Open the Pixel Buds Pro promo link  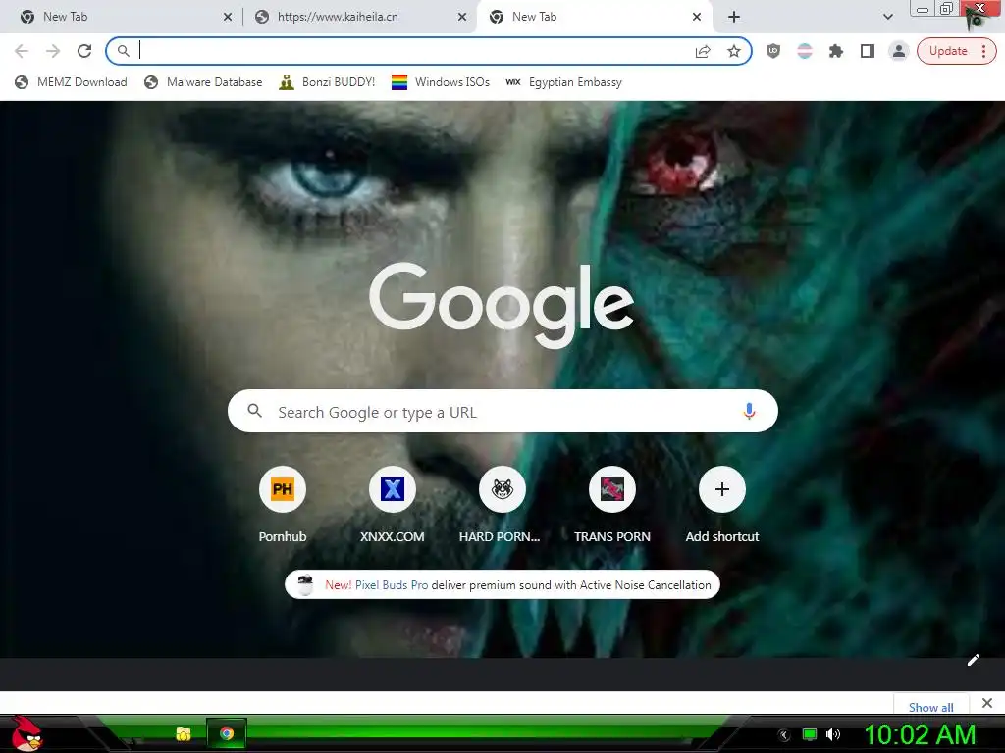click(391, 585)
